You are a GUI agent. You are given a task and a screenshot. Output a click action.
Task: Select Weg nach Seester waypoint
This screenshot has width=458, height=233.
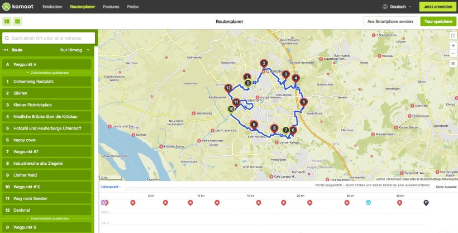click(x=47, y=198)
